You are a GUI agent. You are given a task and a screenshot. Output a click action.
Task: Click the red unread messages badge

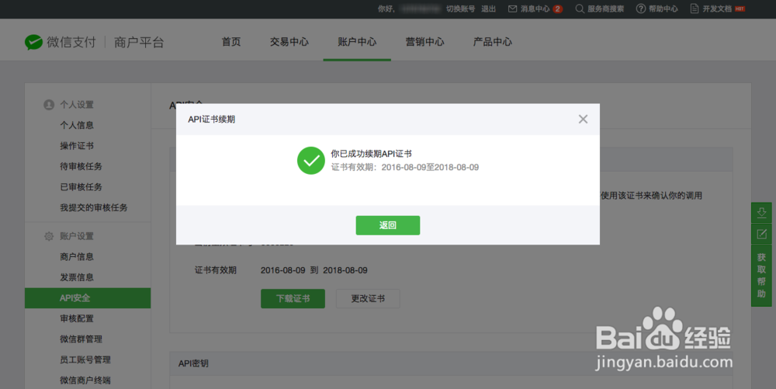(x=558, y=9)
